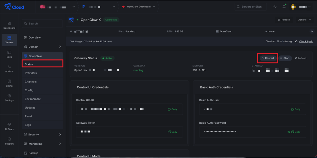This screenshot has width=317, height=158.
Task: Expand server details chevron at right
Action: coord(312,31)
